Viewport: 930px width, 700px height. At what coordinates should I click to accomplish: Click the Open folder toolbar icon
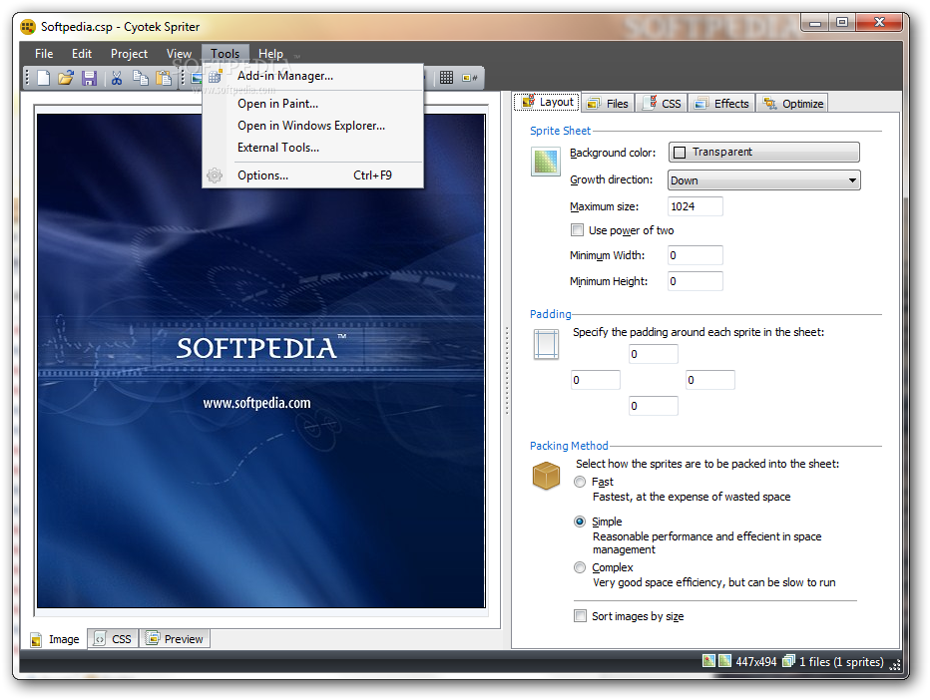66,78
